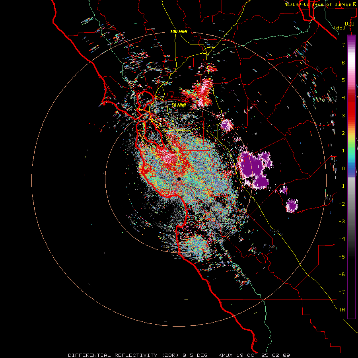Click the -4 value on the color scale

[342, 239]
